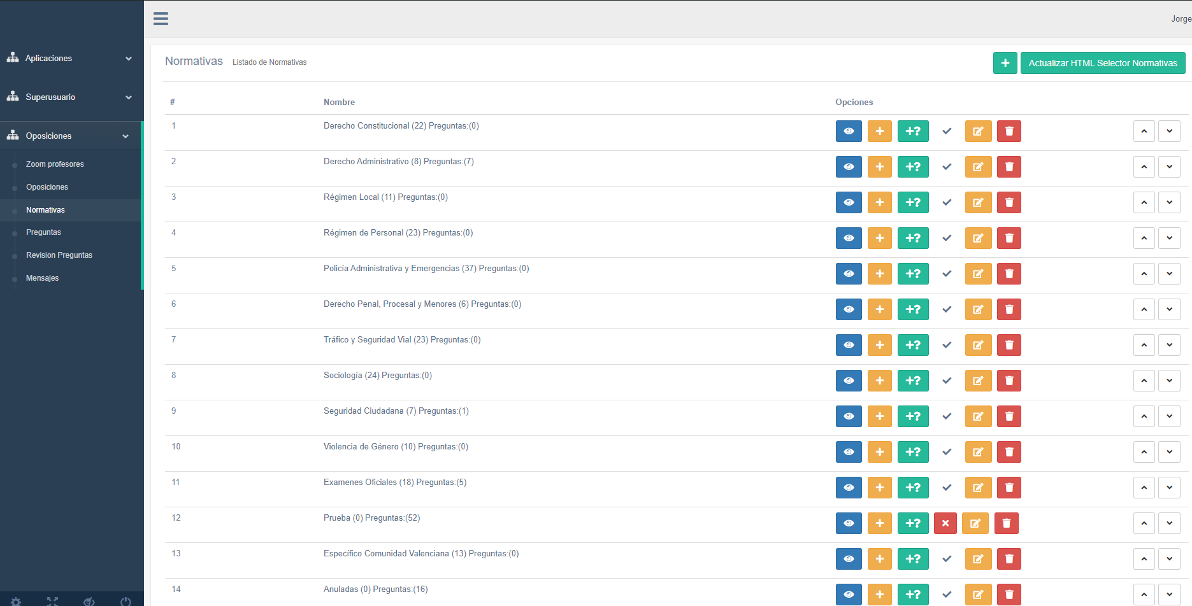The height and width of the screenshot is (606, 1192).
Task: Click the green plus add Normativa button
Action: (1005, 63)
